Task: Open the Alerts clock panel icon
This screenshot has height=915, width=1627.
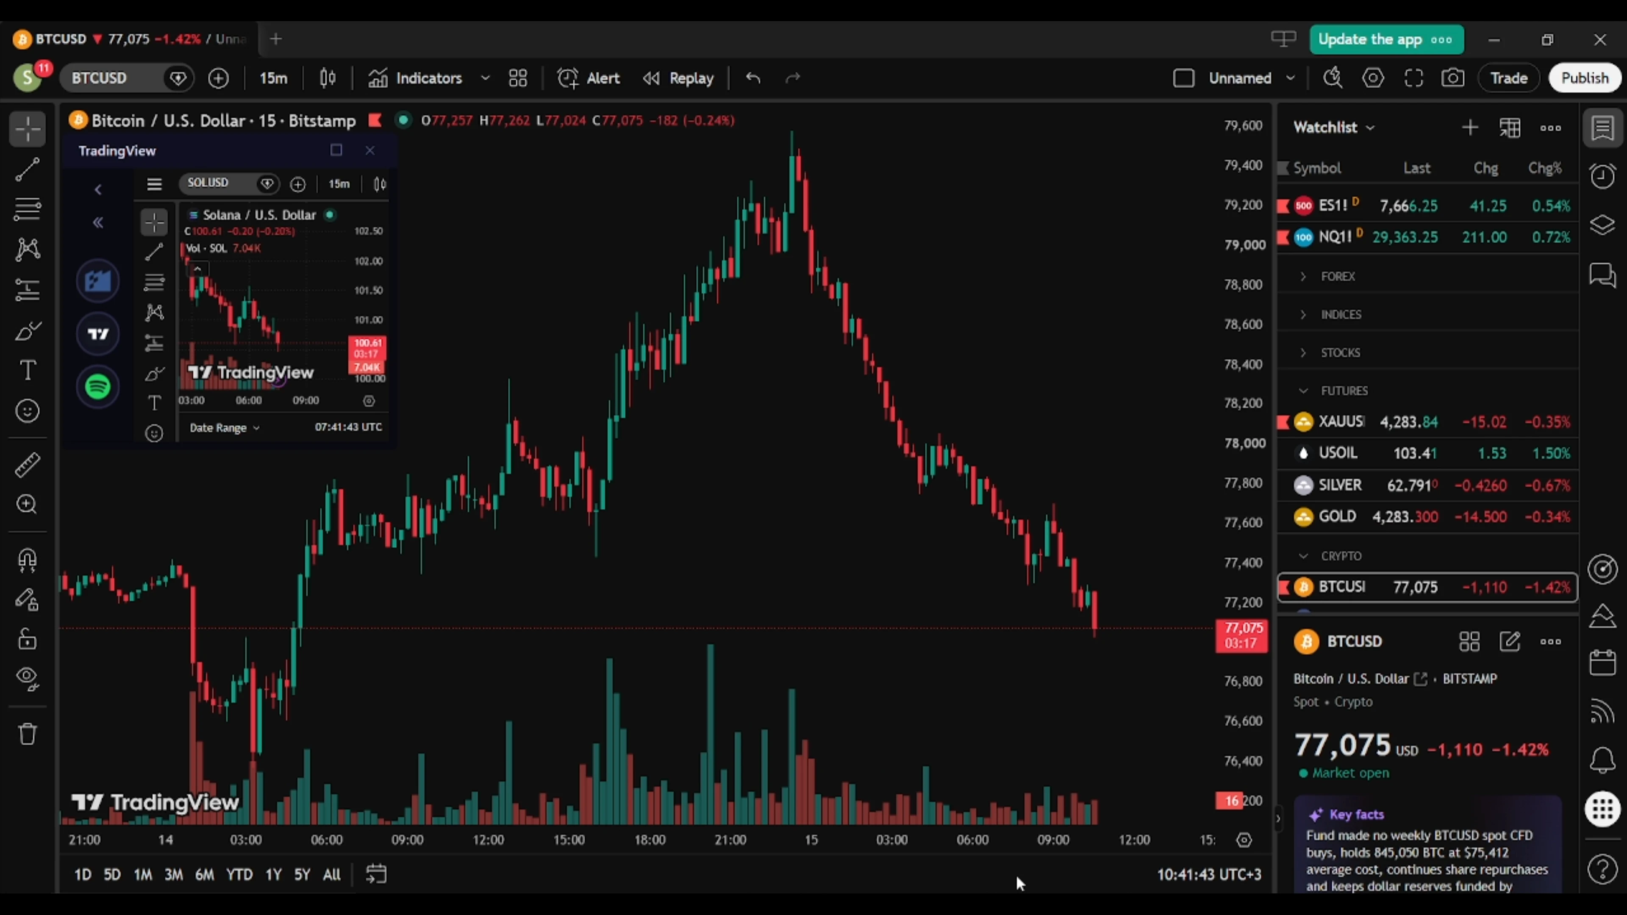Action: click(x=1602, y=176)
